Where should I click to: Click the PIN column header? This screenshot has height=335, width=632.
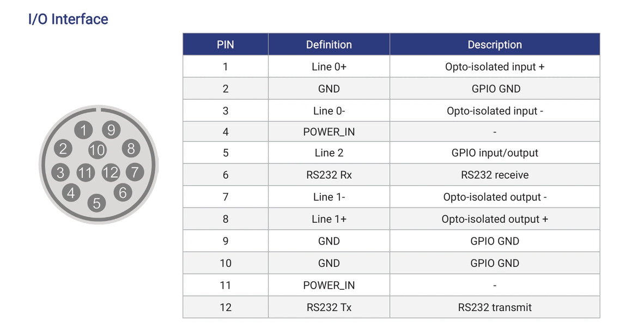tap(226, 44)
